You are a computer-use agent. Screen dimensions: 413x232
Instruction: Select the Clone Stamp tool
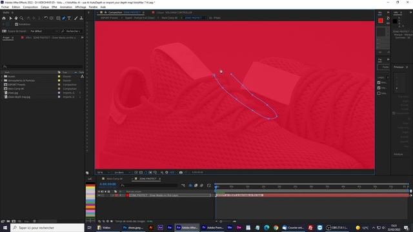[81, 18]
